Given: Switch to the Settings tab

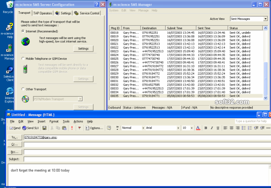Looking at the screenshot, I should click(x=63, y=13).
